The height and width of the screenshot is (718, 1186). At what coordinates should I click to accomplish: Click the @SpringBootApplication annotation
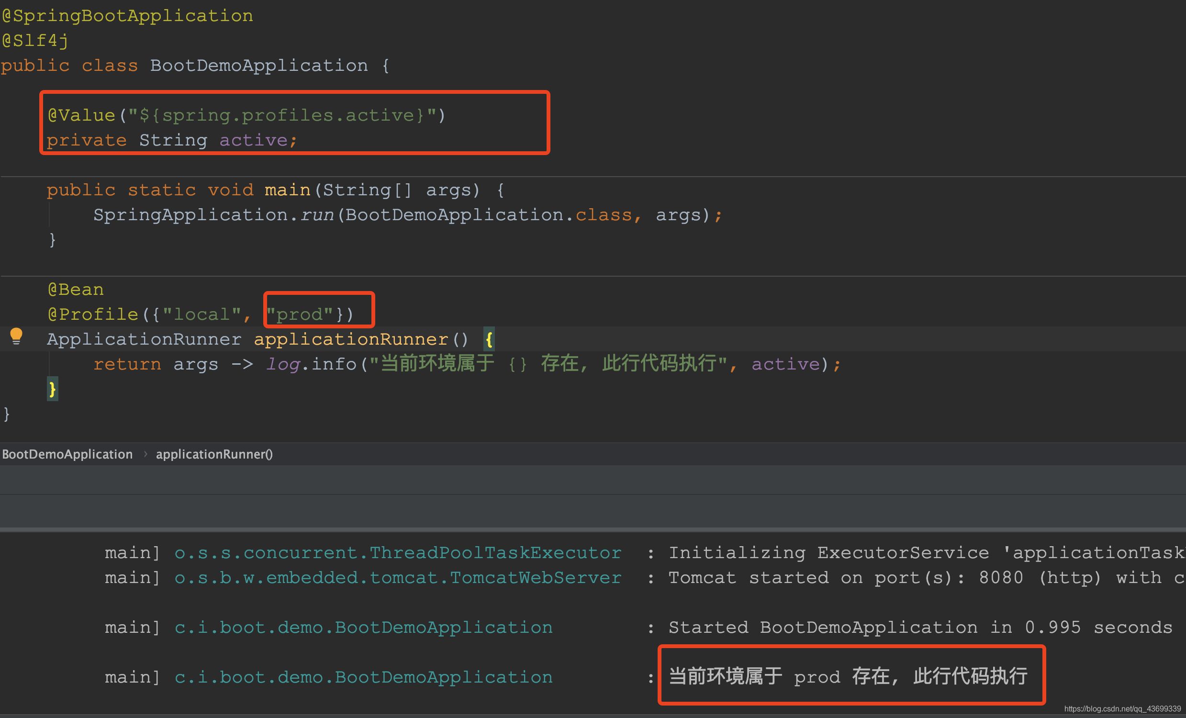(127, 16)
